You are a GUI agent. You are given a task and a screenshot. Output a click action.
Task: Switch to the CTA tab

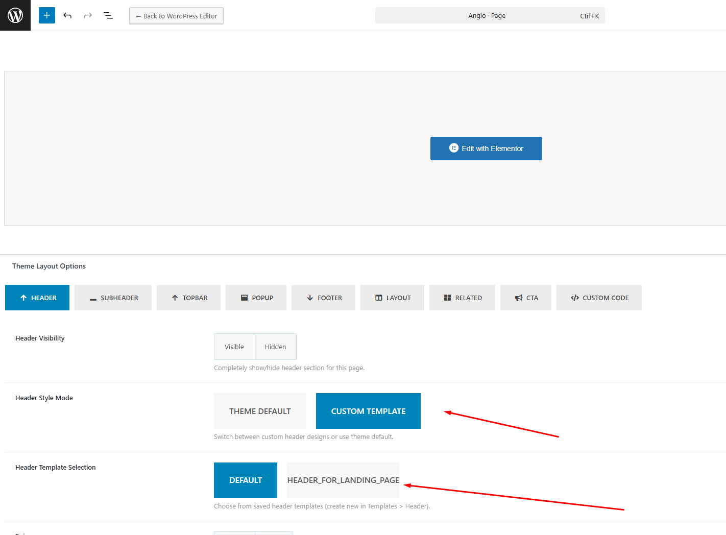(x=525, y=298)
